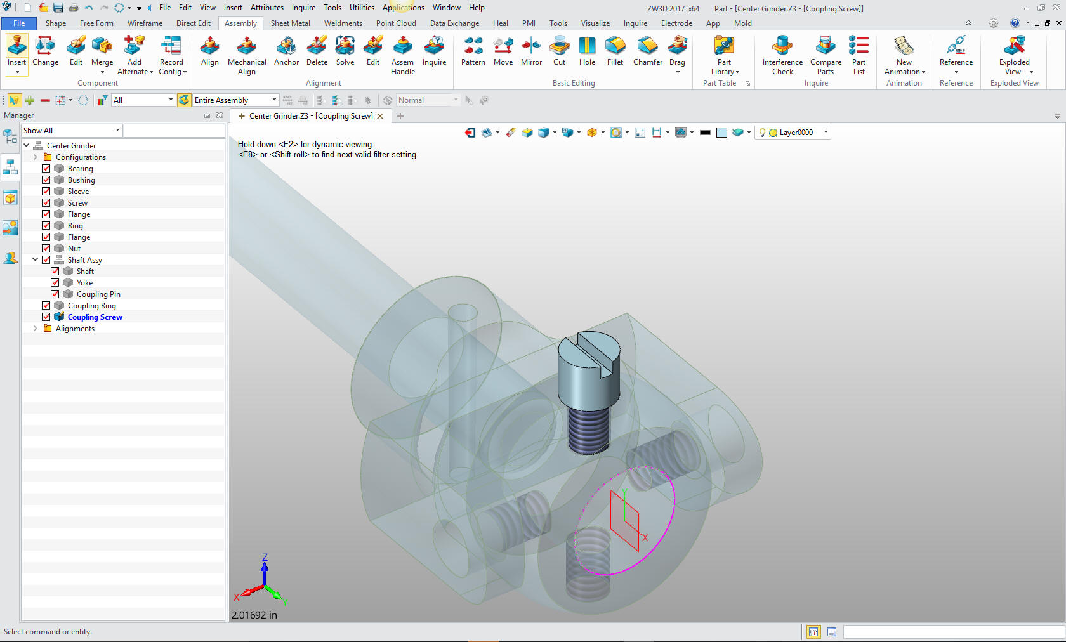This screenshot has height=642, width=1066.
Task: Collapse the Shaft Assy subassembly
Action: (36, 259)
